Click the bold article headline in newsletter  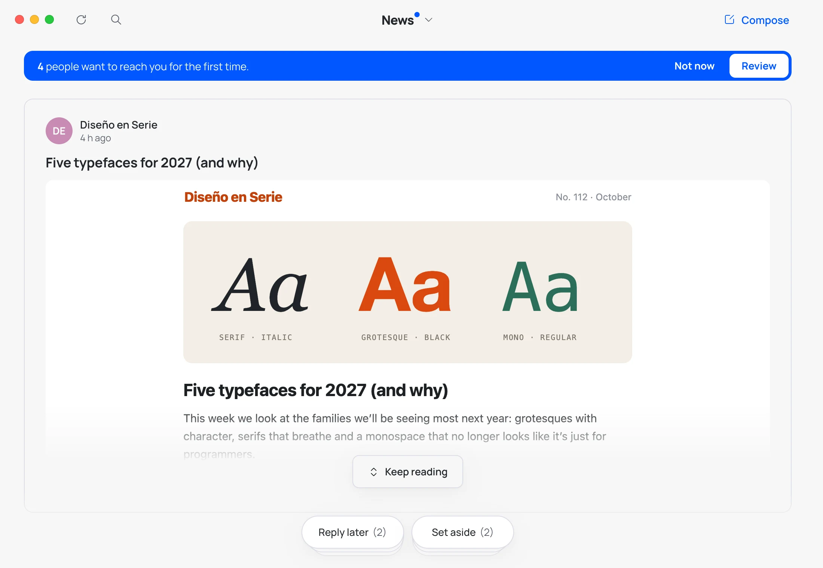pyautogui.click(x=316, y=390)
